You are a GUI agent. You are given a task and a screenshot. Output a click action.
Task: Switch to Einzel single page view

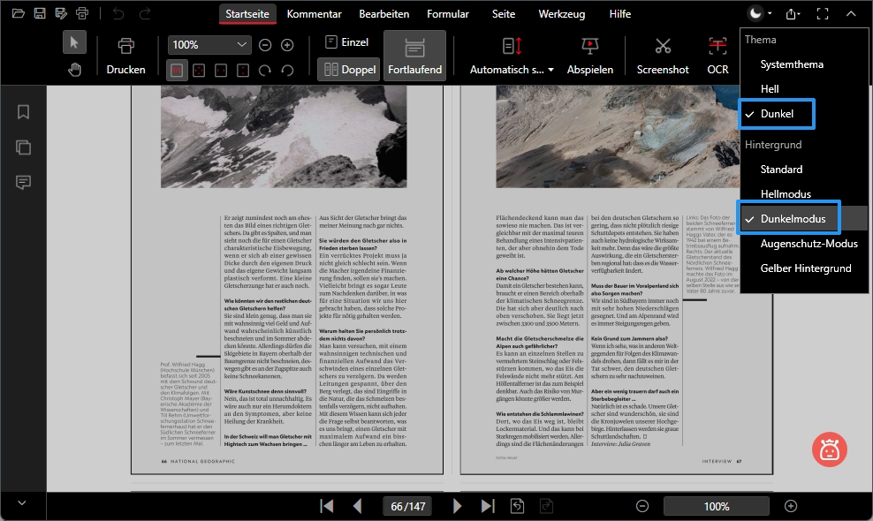pos(347,42)
